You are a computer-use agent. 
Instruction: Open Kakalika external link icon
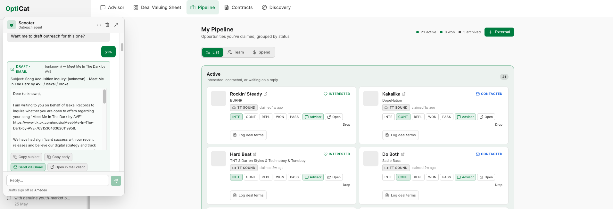pos(404,94)
